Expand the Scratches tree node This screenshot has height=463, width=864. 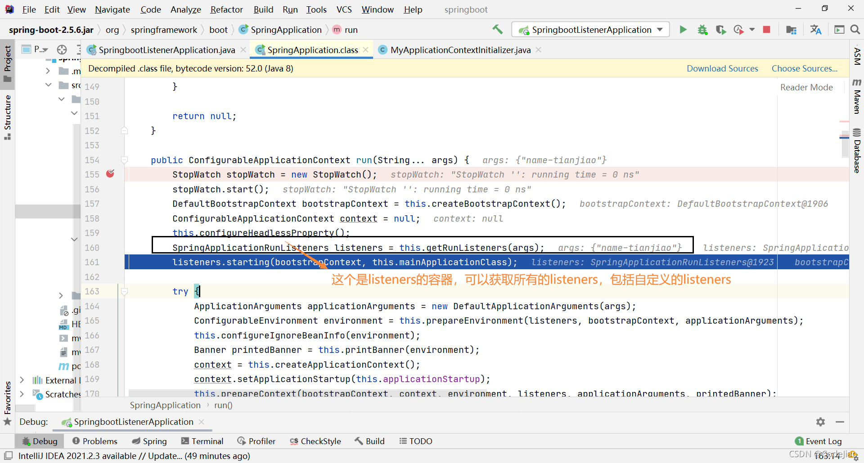22,394
